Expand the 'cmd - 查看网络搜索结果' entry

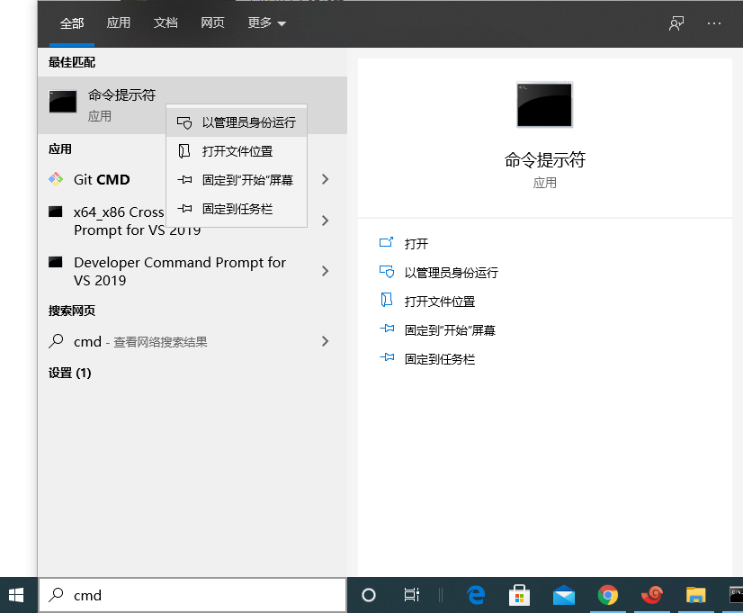pos(325,341)
